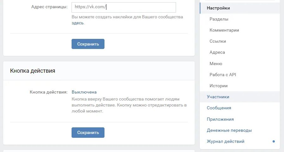View Журнал действий in the sidebar
The height and width of the screenshot is (152, 284).
tap(225, 141)
